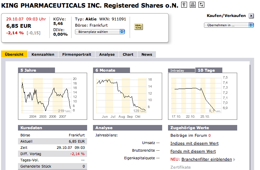Select the 10 Tage chart tab

coord(206,70)
